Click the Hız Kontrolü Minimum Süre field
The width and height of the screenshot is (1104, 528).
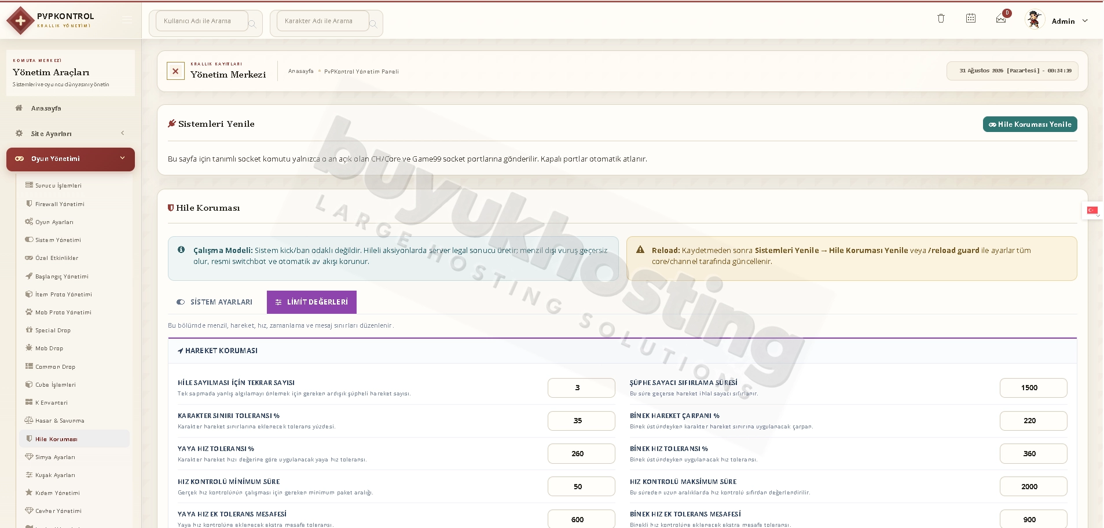pyautogui.click(x=581, y=487)
